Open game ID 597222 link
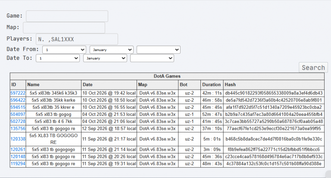The image size is (331, 178). 18,93
